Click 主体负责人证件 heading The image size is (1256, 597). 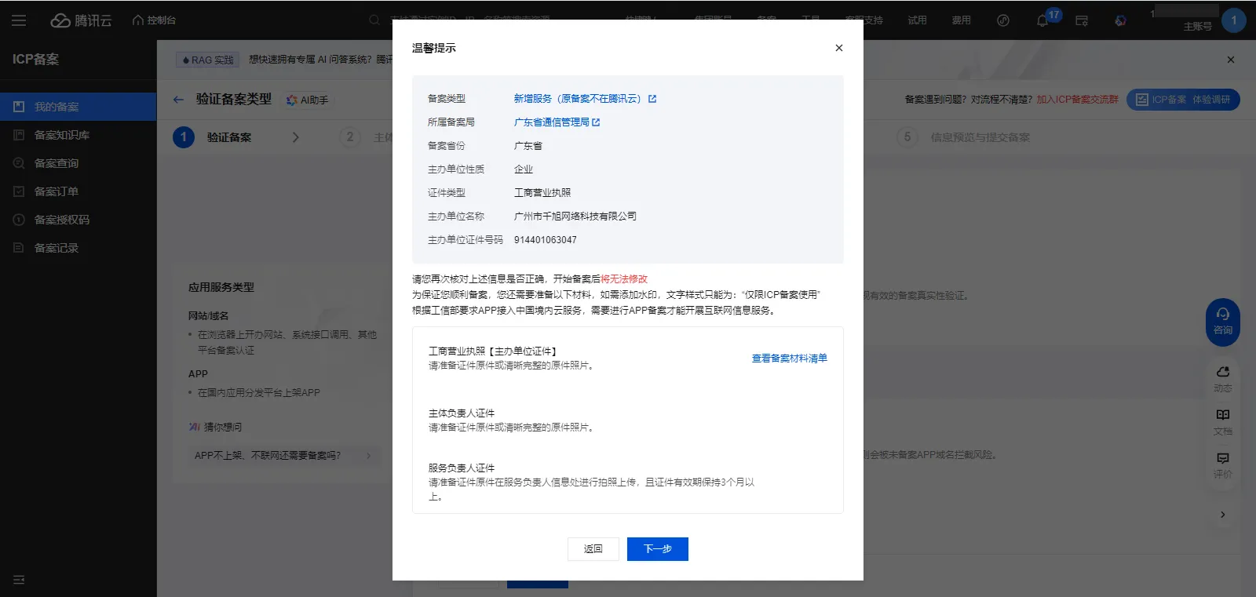pyautogui.click(x=462, y=413)
